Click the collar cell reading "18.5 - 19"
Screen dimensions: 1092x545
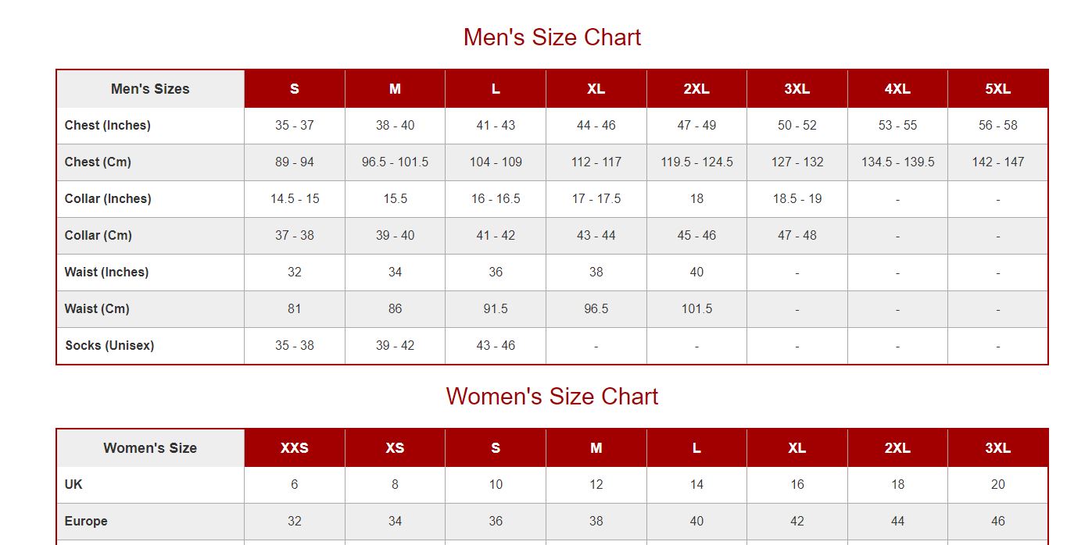click(797, 199)
